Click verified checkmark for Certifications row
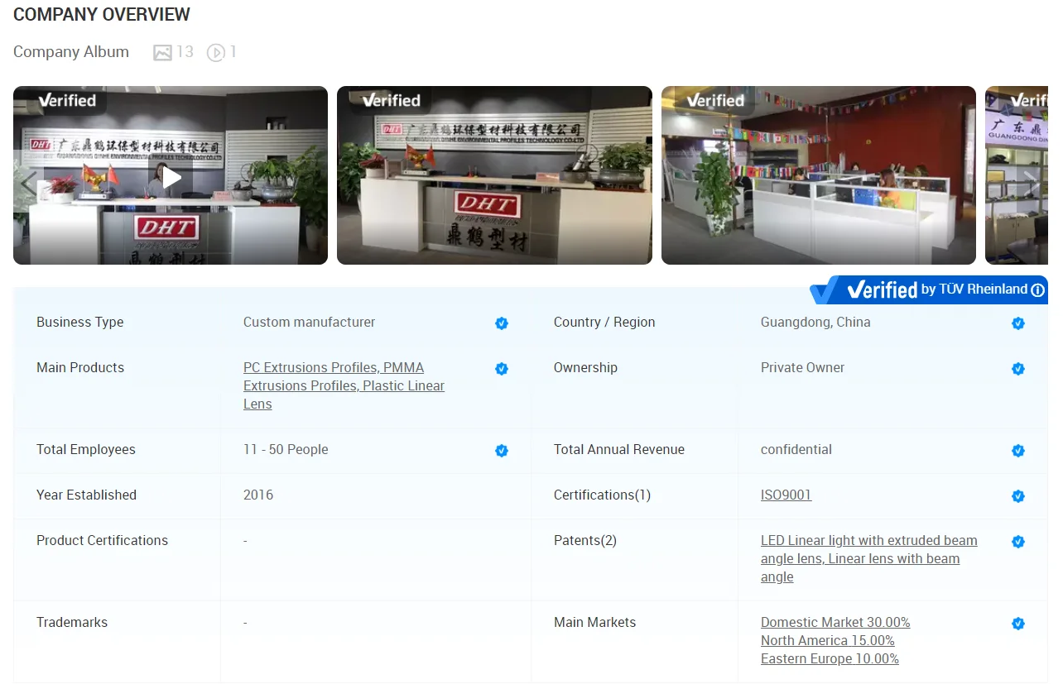1063x684 pixels. coord(1018,496)
